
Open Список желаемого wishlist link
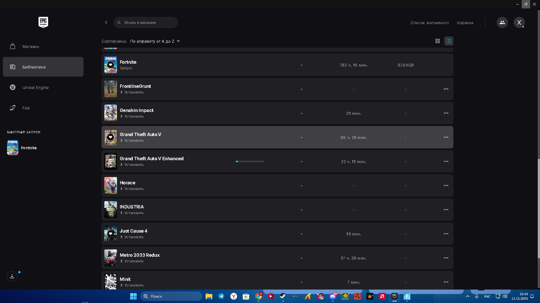[429, 23]
